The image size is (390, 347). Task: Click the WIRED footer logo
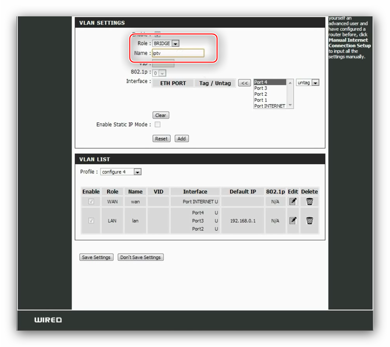coord(48,320)
